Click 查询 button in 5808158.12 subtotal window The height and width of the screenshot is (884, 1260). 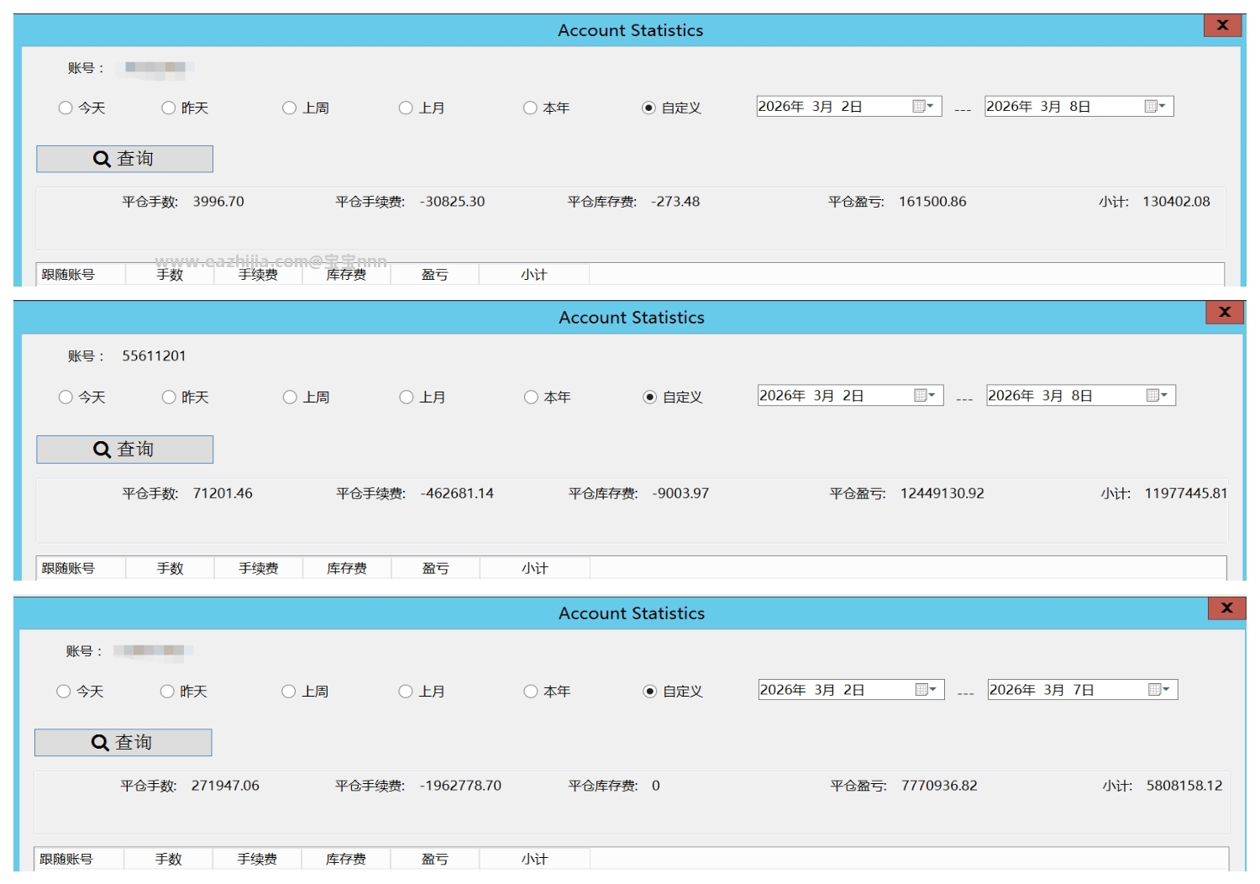[x=123, y=743]
